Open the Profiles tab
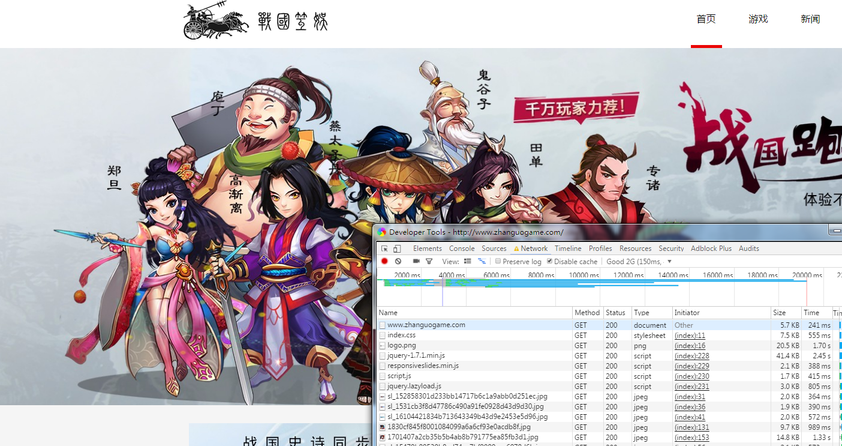 tap(600, 249)
